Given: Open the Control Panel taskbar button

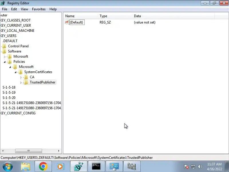Looking at the screenshot, I should tap(114, 167).
